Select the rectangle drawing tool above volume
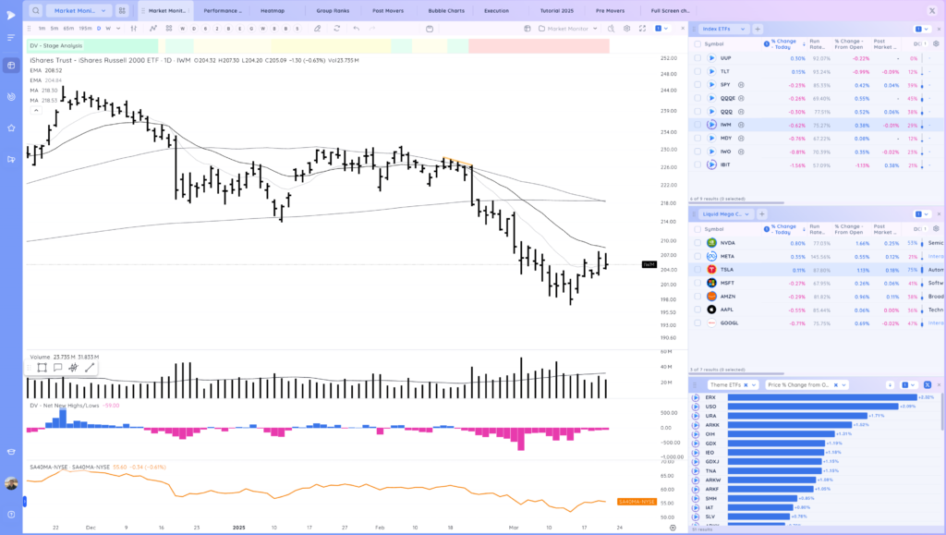Image resolution: width=946 pixels, height=535 pixels. 42,368
